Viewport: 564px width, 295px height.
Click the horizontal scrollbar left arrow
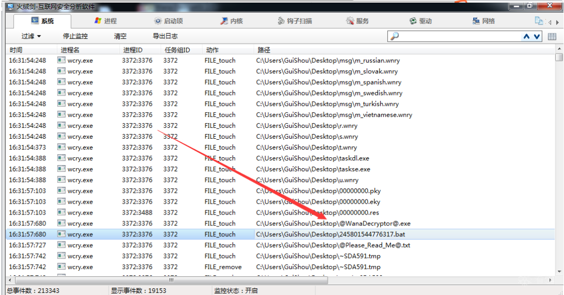pyautogui.click(x=10, y=280)
